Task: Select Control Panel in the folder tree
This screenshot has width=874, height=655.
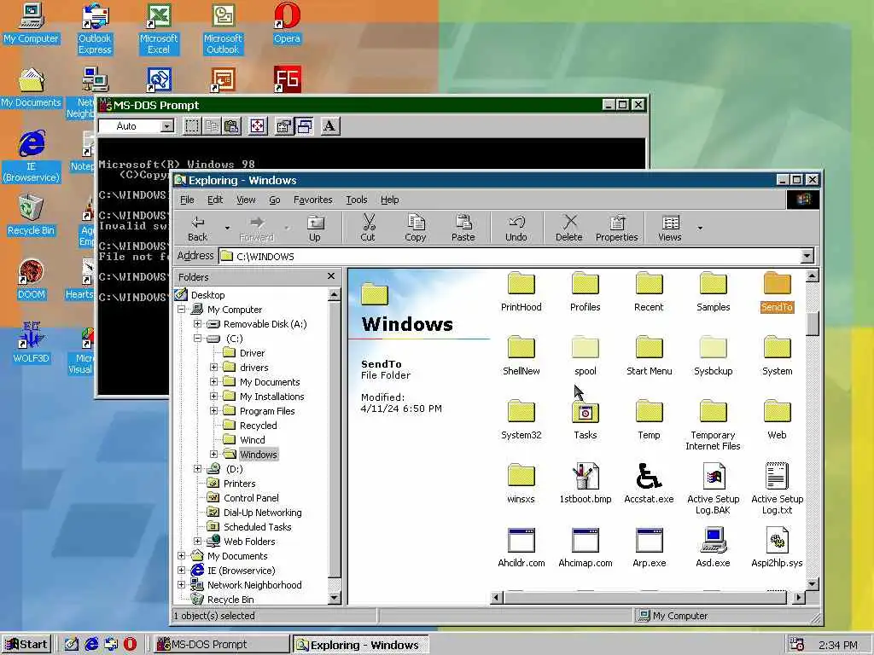Action: click(251, 498)
